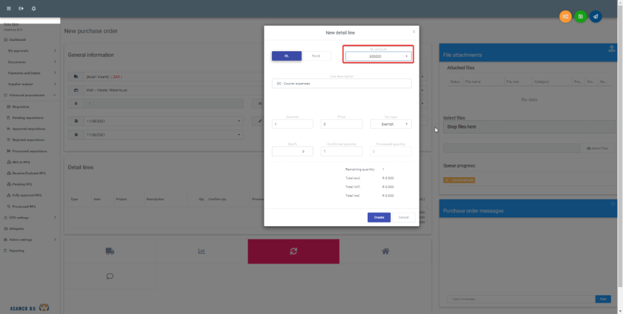
Task: Click the Line description input field
Action: point(342,83)
